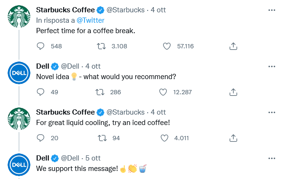Like Dell's tweet with 12.287 likes
Screen dimensions: 284x179
[x=163, y=92]
